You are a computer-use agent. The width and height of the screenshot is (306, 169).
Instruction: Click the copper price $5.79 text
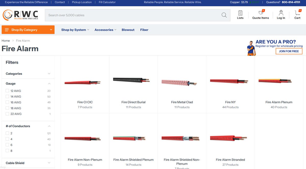point(244,2)
